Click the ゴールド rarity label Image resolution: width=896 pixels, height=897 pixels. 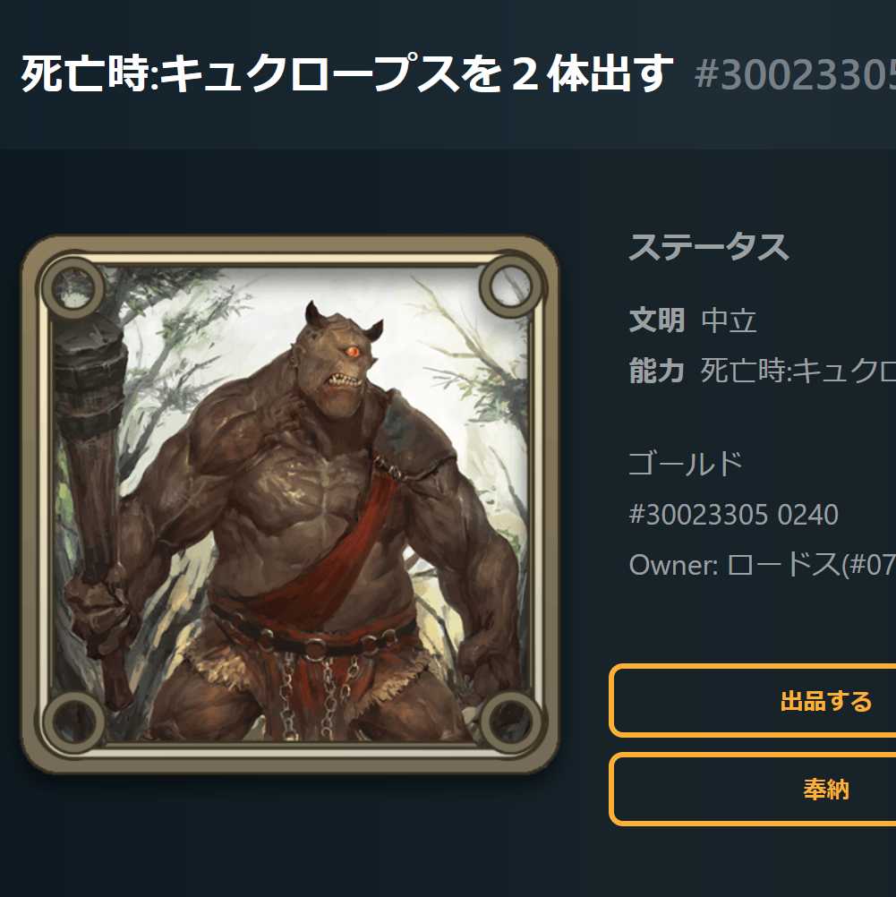(x=686, y=464)
